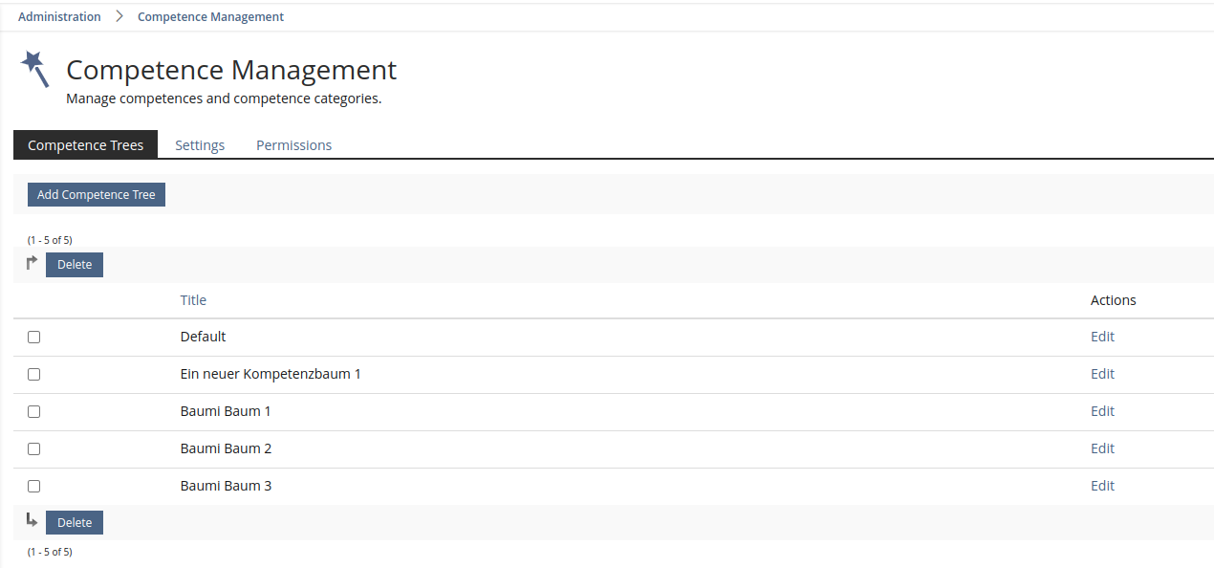Image resolution: width=1214 pixels, height=568 pixels.
Task: Select the Ein neuer Kompetenzbaum 1 checkbox
Action: tap(34, 375)
